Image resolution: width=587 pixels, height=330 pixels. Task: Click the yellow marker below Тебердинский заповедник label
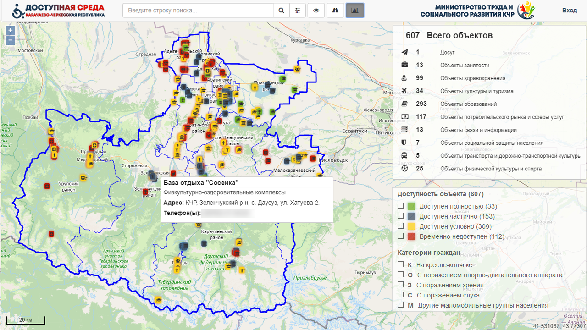click(x=158, y=300)
